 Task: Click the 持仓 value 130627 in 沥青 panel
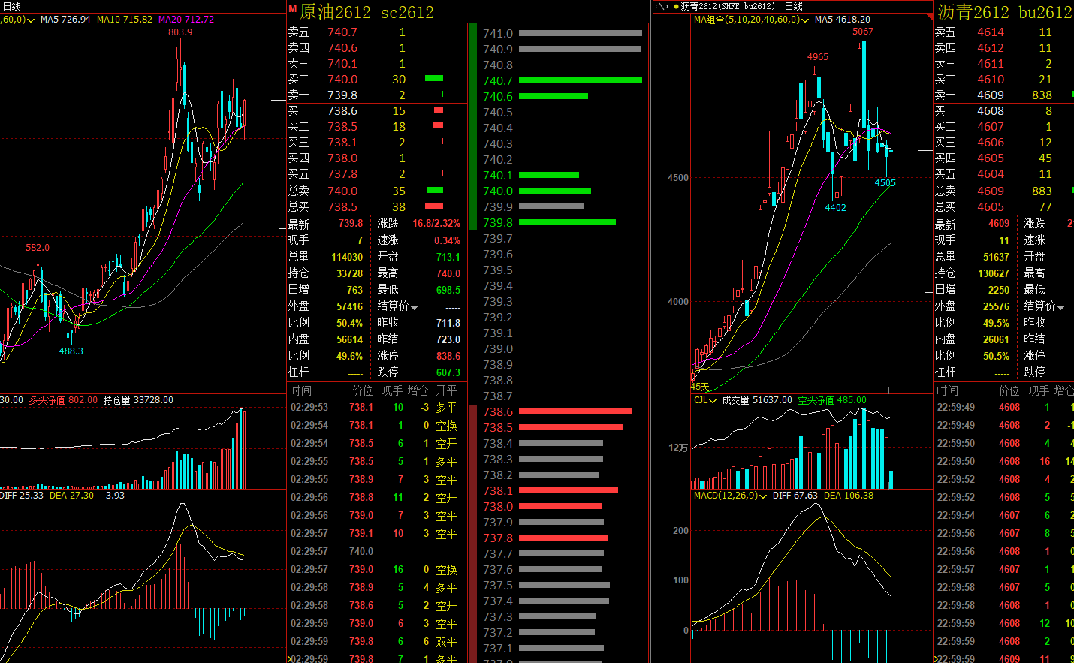pos(994,273)
